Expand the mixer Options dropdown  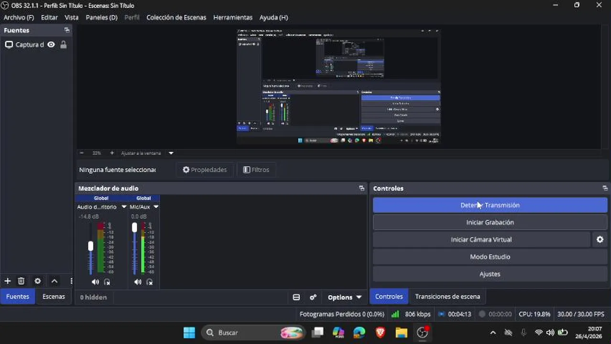click(x=344, y=297)
